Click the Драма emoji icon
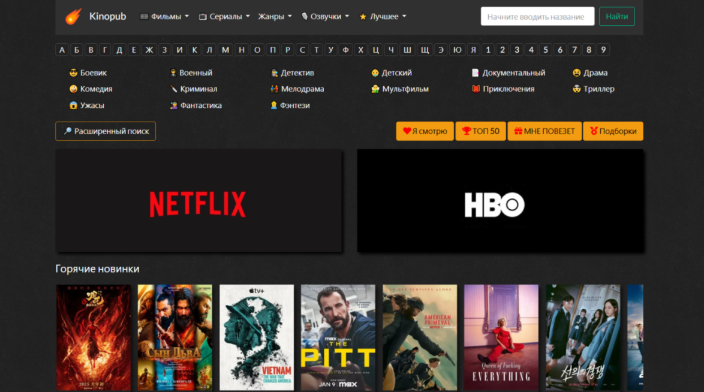The image size is (704, 392). pos(576,73)
